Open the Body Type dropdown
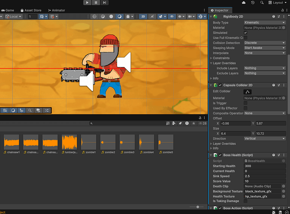Viewport: 290px width, 214px height. [264, 22]
